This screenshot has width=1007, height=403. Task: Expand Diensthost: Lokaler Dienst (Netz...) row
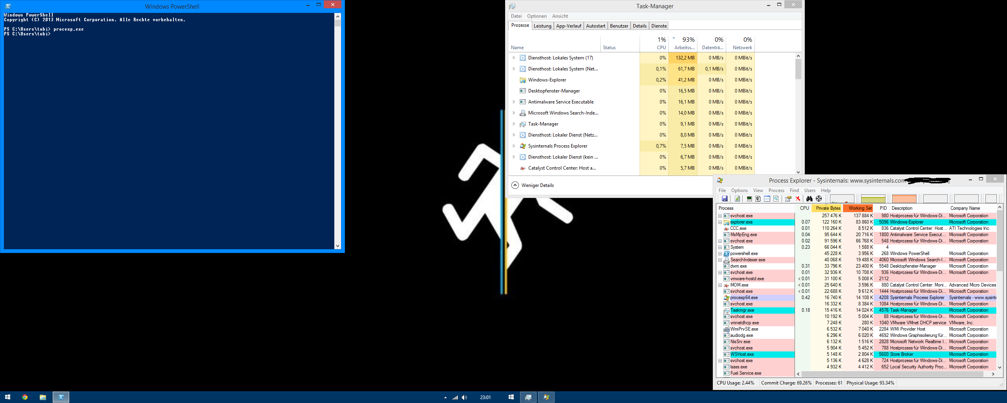coord(514,135)
